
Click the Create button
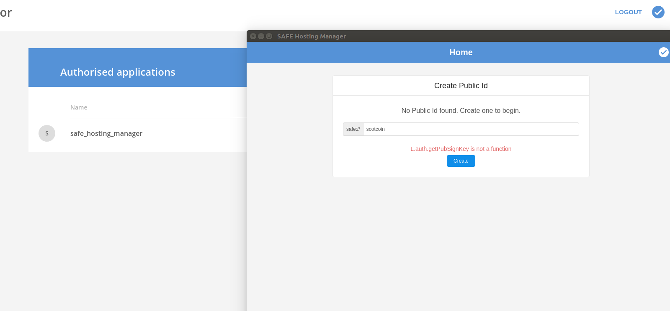click(461, 161)
